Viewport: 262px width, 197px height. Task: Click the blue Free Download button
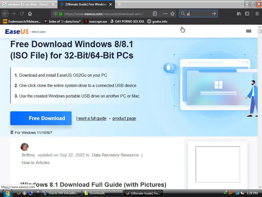coord(41,118)
